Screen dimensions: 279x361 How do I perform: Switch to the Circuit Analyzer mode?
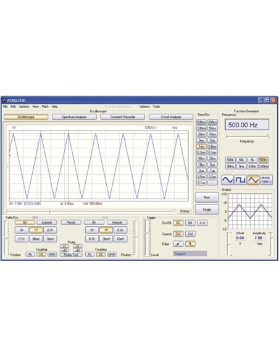click(171, 117)
